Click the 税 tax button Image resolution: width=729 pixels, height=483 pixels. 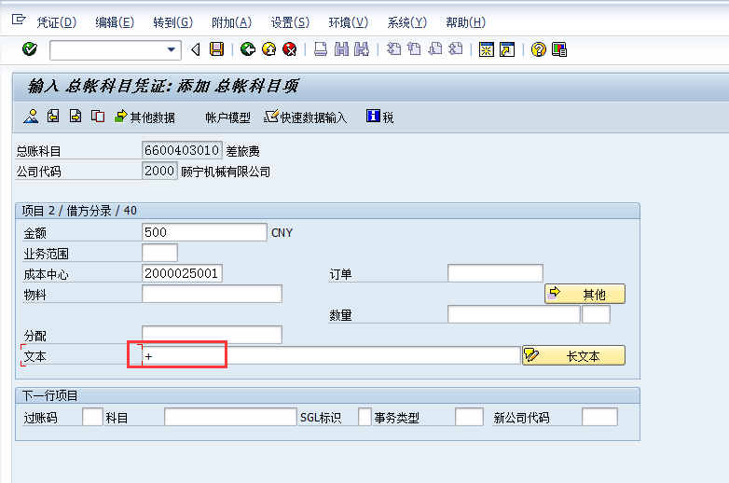[x=380, y=117]
